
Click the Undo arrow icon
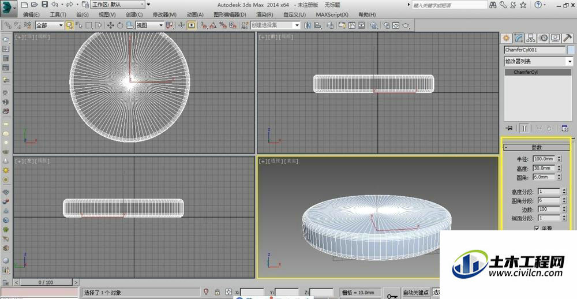(x=54, y=5)
